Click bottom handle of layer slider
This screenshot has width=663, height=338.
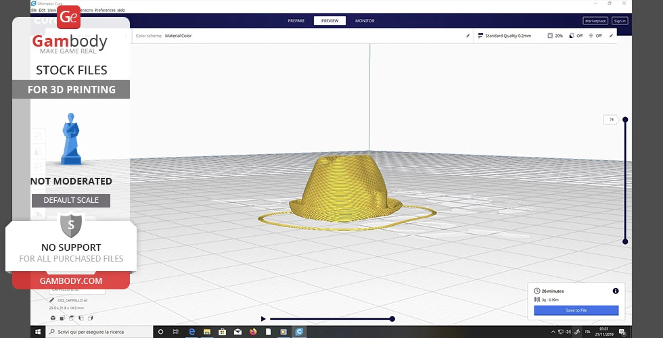pos(625,242)
